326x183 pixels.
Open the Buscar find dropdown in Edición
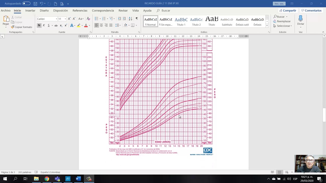[x=287, y=17]
